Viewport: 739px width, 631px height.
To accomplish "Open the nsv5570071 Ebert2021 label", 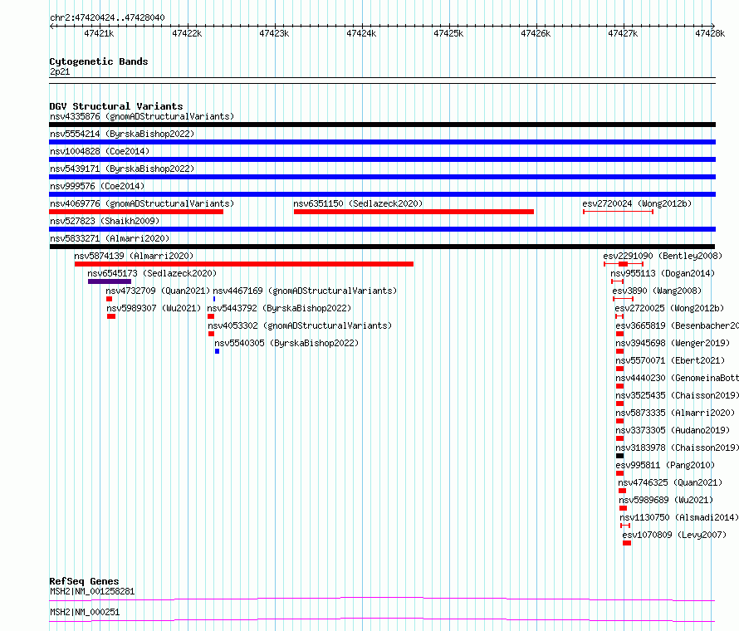I will (x=670, y=360).
